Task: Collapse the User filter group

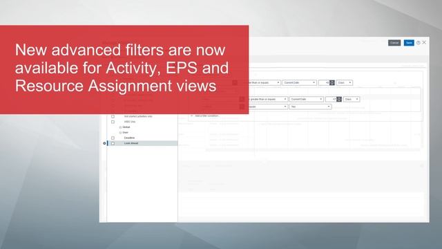Action: click(x=120, y=133)
